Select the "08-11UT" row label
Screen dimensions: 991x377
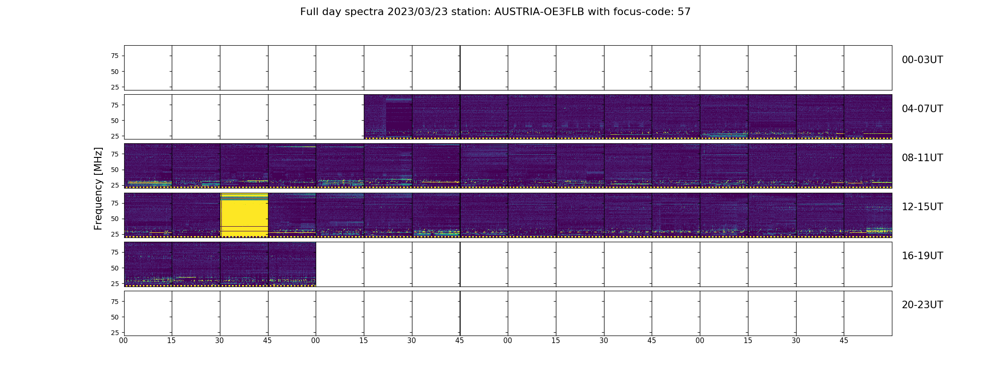click(922, 158)
